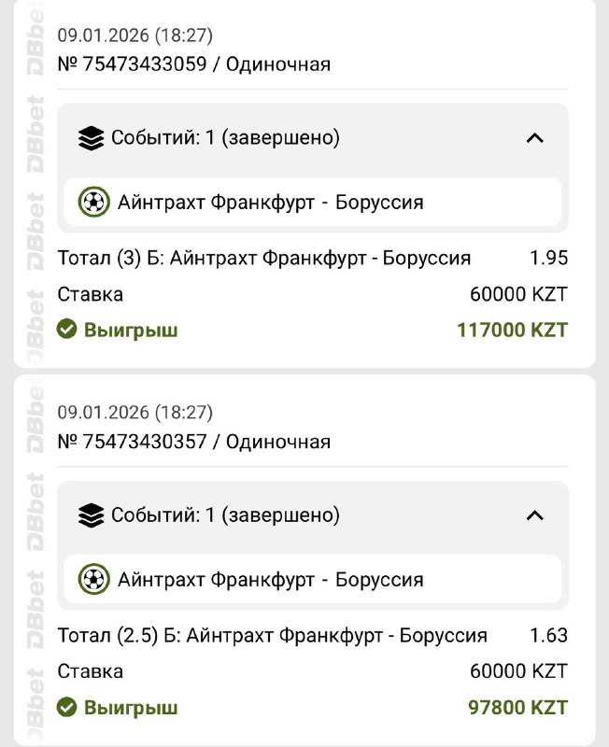Click the 1.95 odds value

click(x=548, y=259)
